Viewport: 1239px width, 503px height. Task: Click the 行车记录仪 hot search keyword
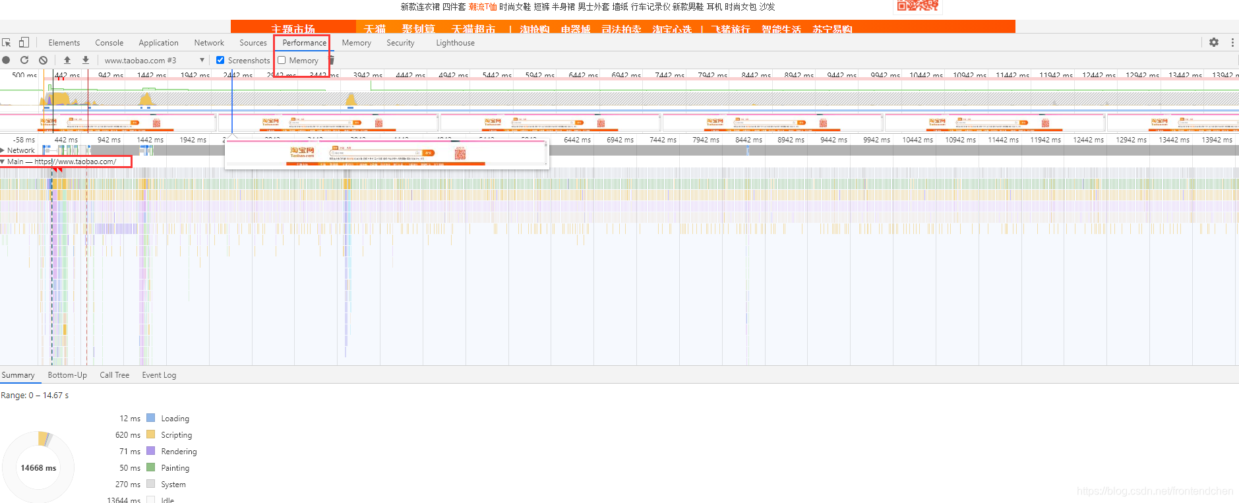pos(650,7)
